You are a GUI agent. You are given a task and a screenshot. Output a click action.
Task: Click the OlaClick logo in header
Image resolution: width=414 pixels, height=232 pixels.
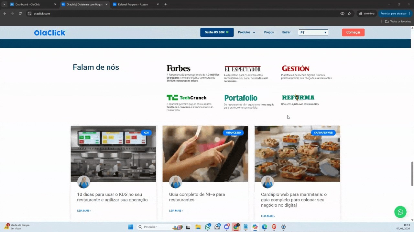[x=50, y=33]
